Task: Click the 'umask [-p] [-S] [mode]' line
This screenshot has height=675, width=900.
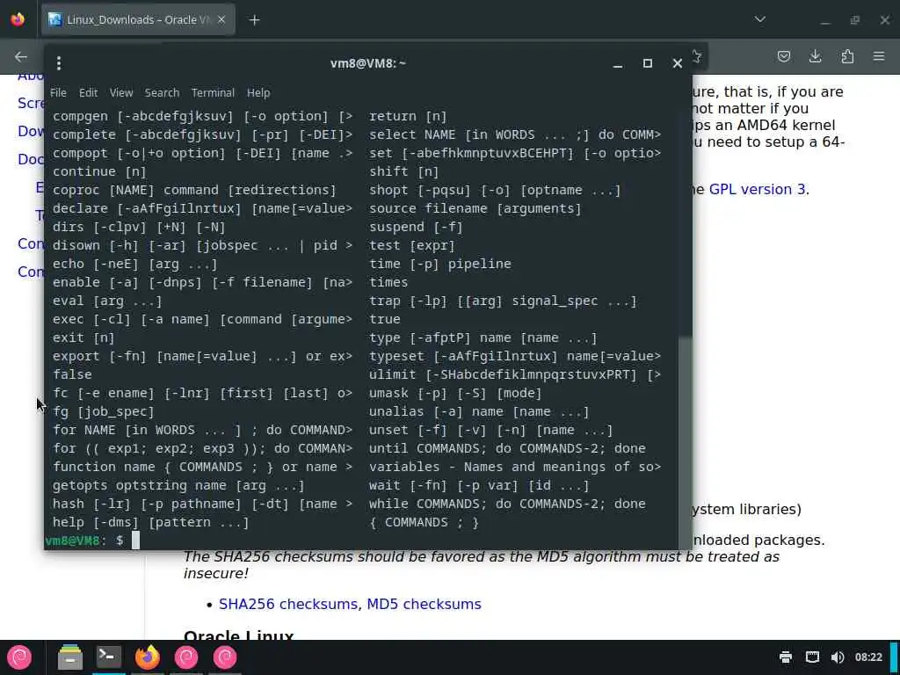Action: 455,393
